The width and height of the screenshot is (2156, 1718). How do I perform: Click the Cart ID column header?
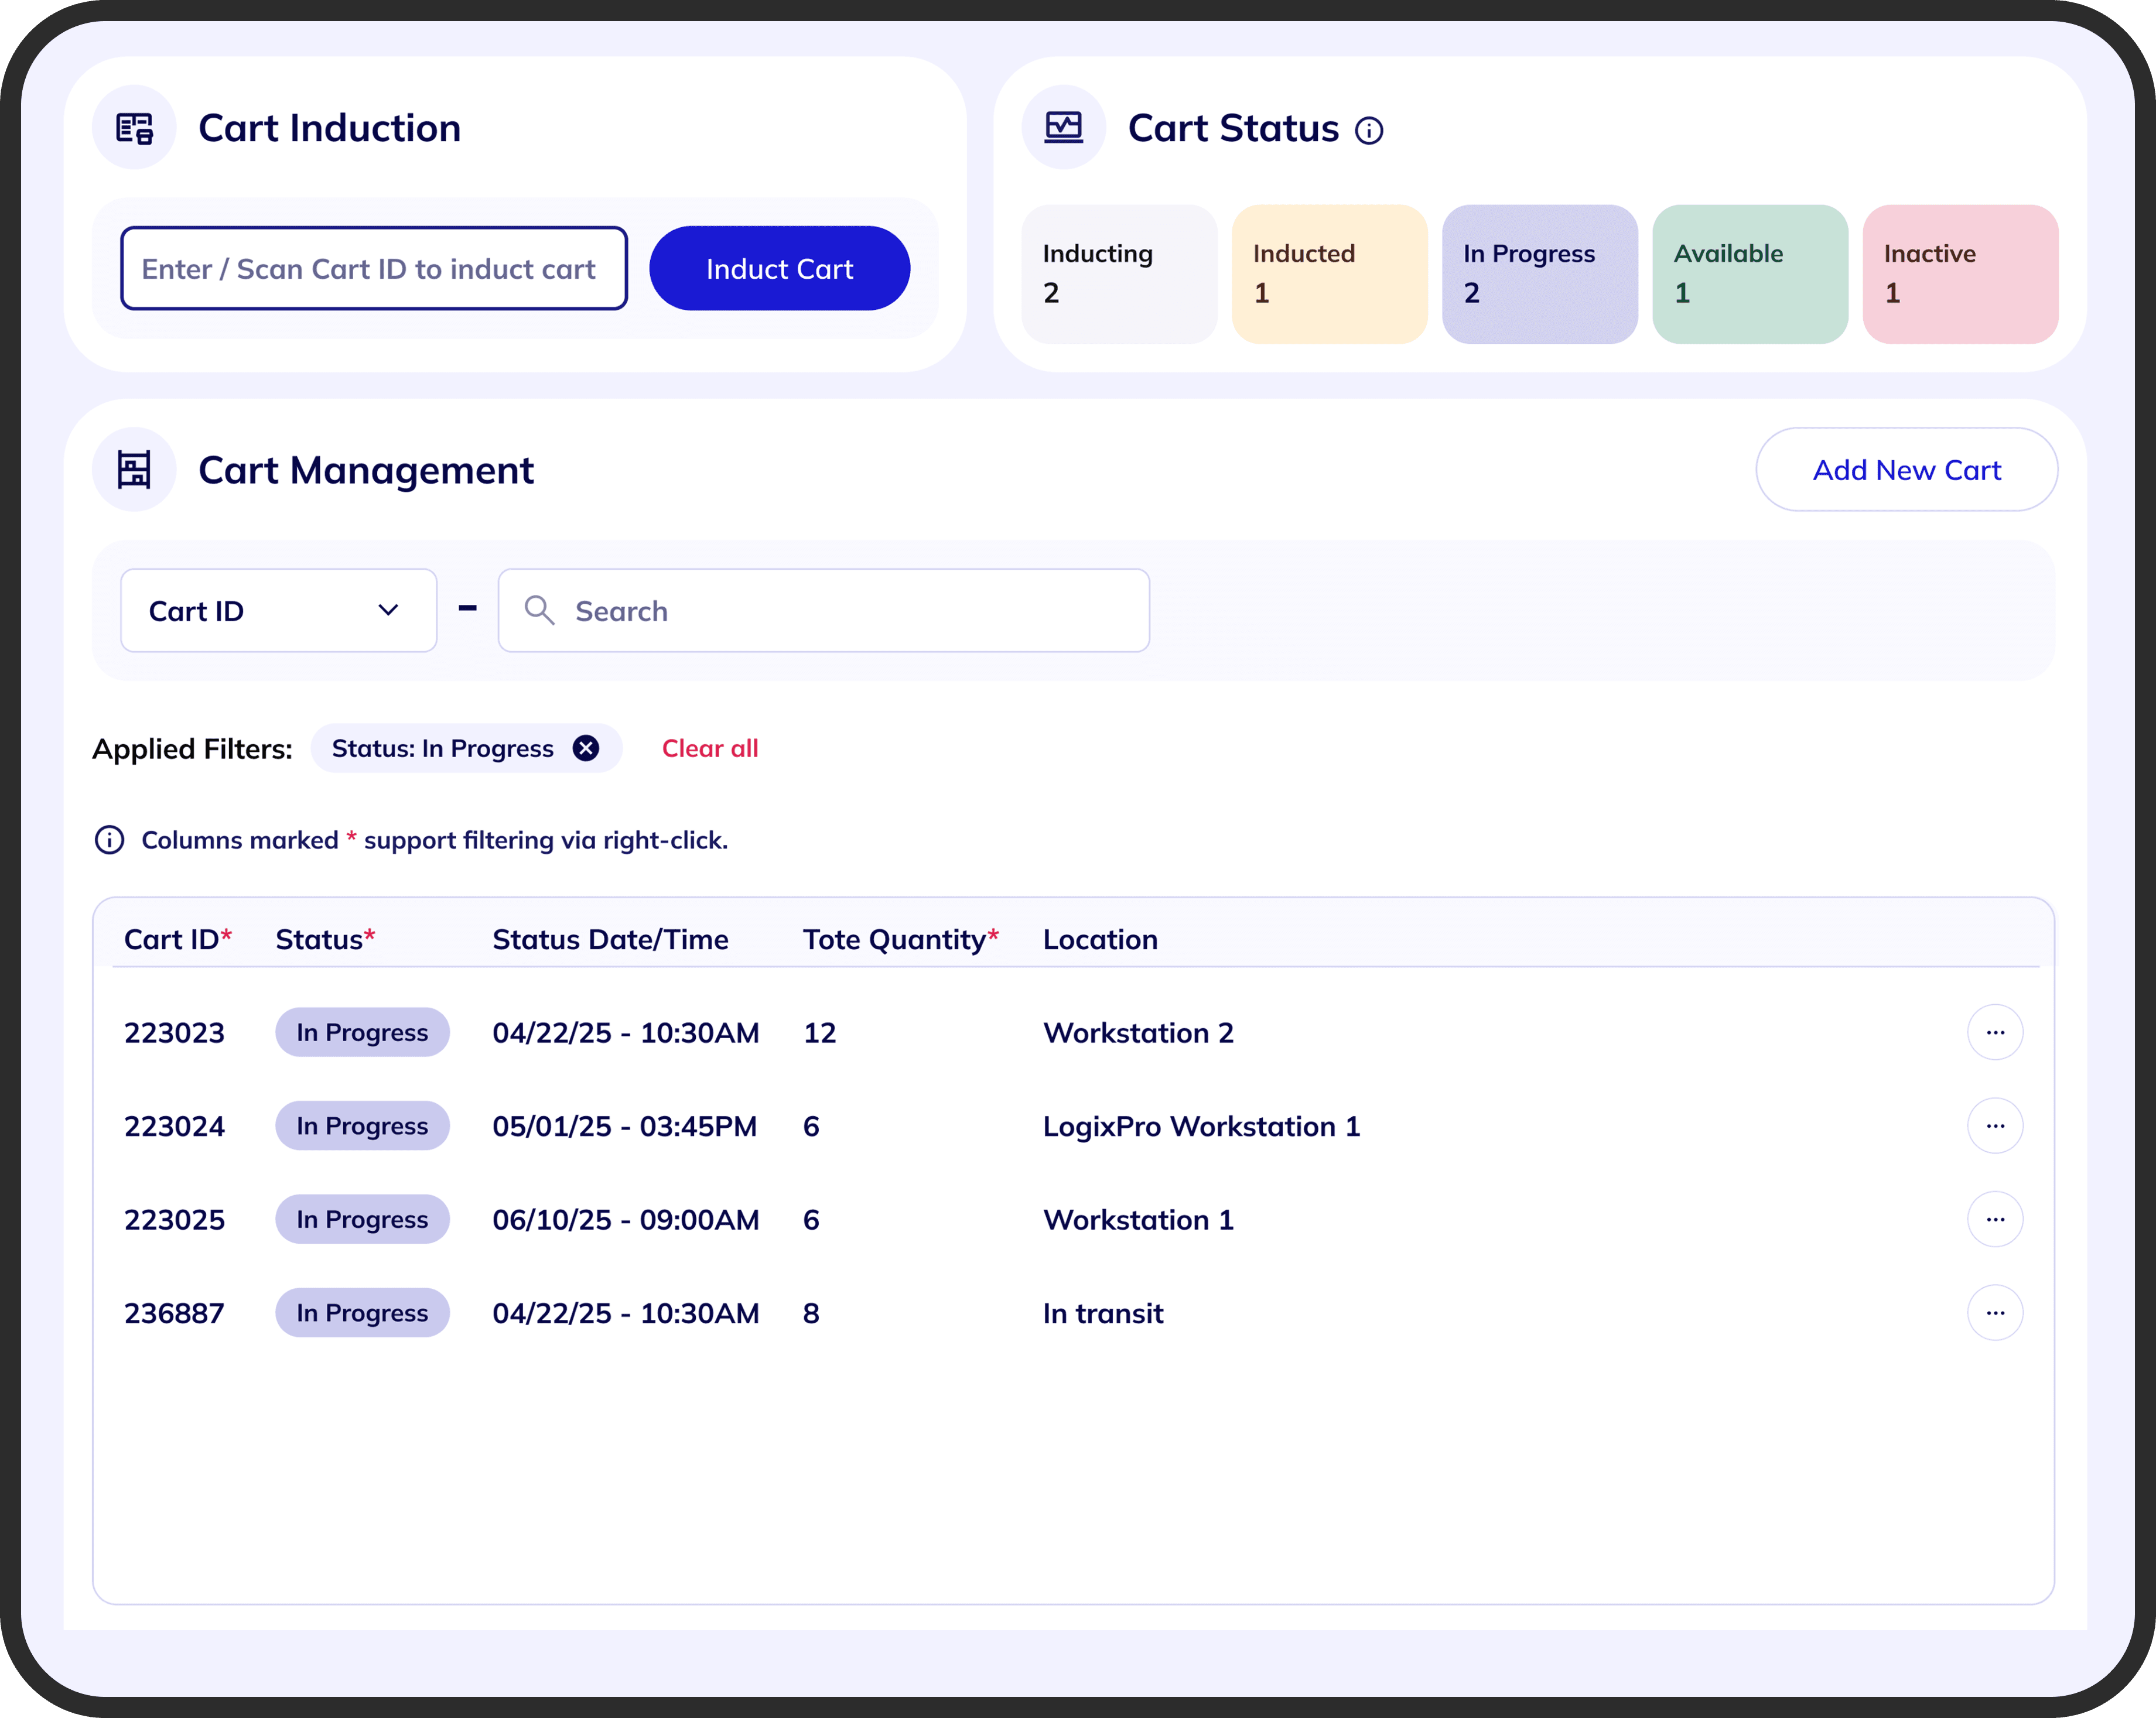coord(178,939)
